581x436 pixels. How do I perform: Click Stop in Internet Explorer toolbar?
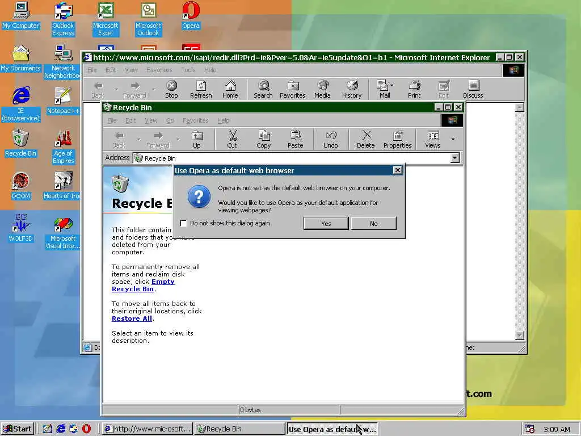tap(171, 89)
